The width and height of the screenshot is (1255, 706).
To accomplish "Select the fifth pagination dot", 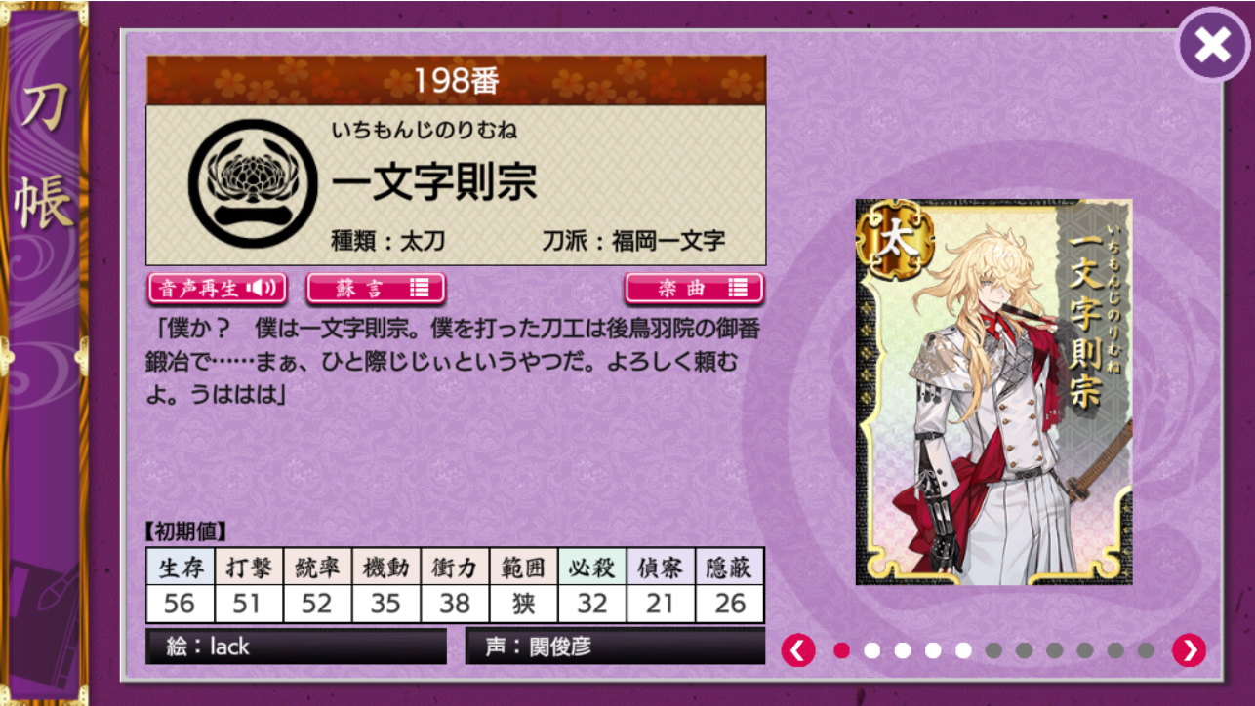I will [963, 650].
